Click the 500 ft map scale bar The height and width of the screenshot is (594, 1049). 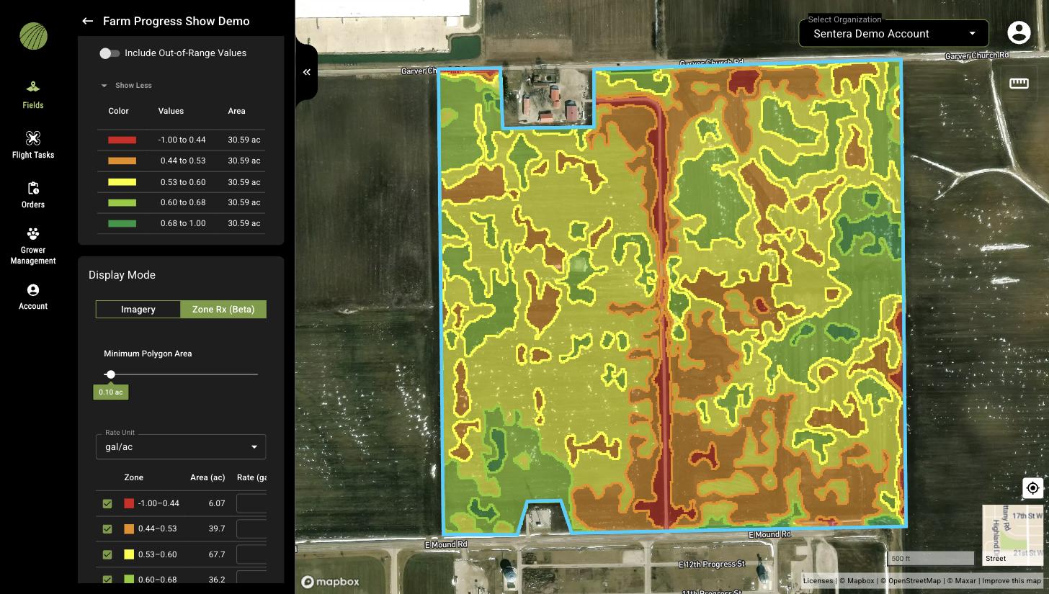pyautogui.click(x=931, y=558)
